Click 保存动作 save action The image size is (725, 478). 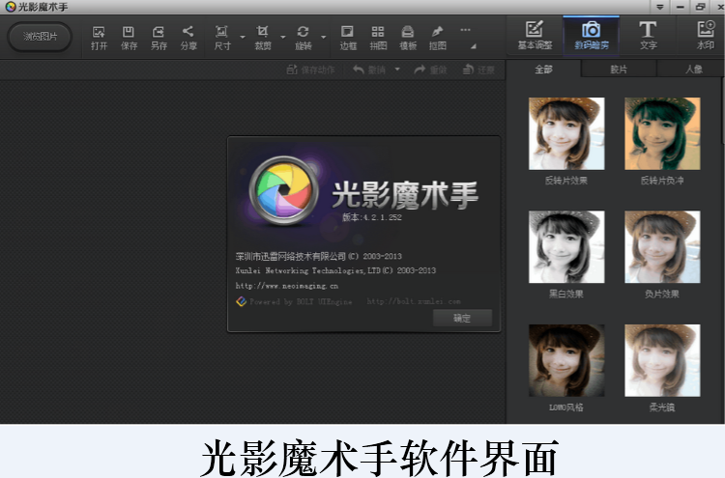[310, 70]
